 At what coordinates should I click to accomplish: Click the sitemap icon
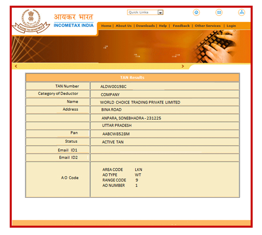pyautogui.click(x=242, y=13)
